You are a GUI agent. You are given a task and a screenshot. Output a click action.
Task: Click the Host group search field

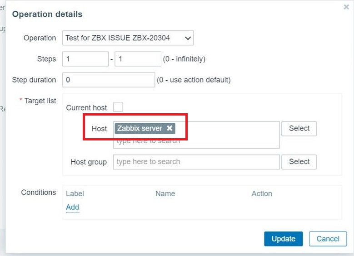pos(196,162)
